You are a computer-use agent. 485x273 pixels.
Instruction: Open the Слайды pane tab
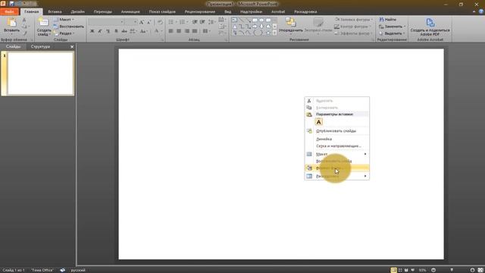(14, 47)
